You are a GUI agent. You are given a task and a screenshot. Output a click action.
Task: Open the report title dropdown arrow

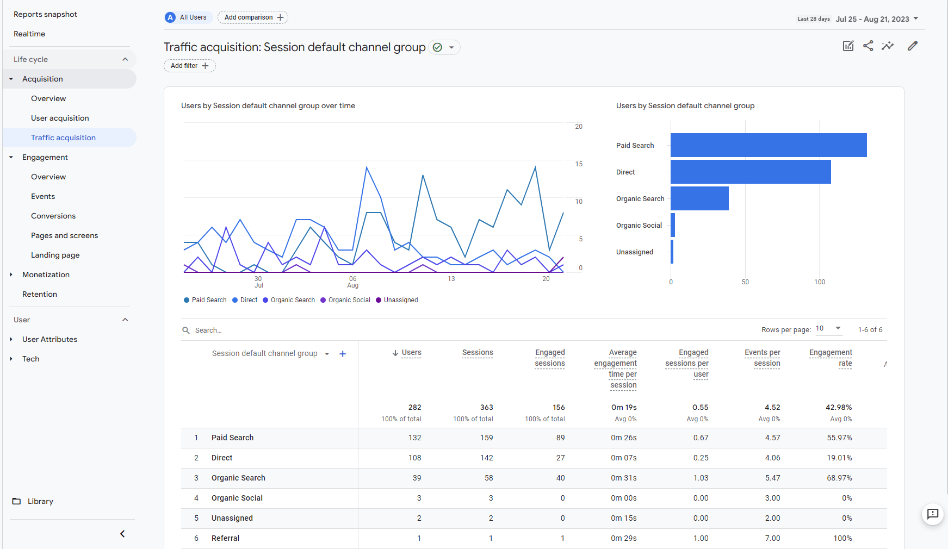click(451, 47)
